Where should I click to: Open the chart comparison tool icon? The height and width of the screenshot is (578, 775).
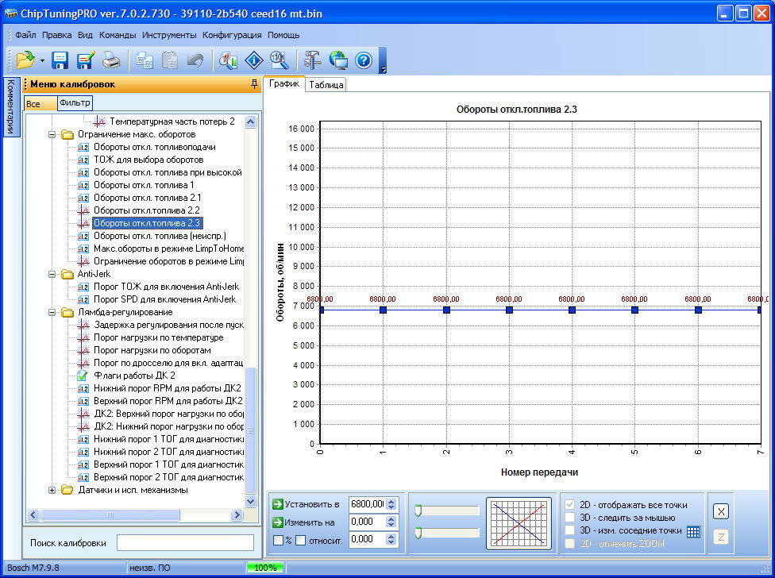(229, 60)
